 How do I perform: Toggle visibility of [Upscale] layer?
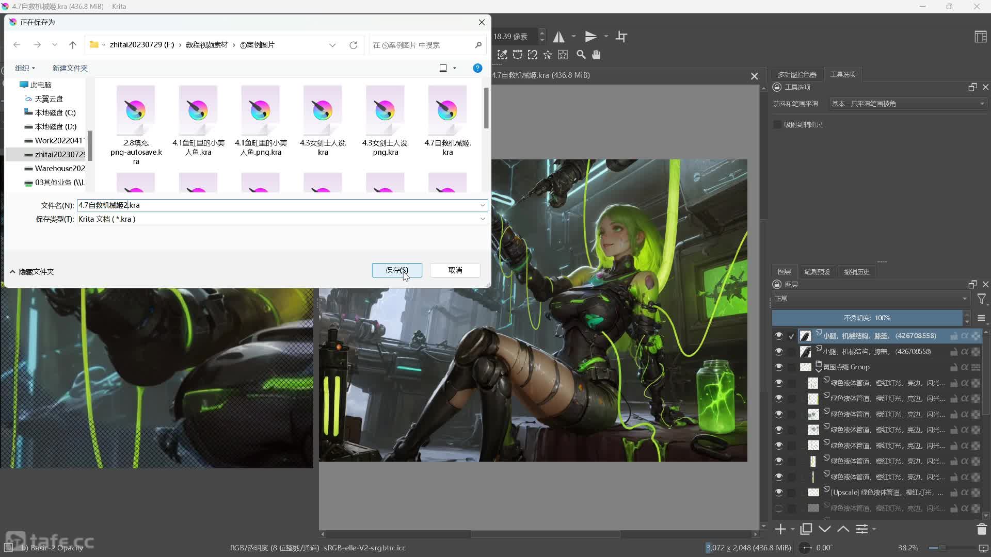[x=779, y=493]
